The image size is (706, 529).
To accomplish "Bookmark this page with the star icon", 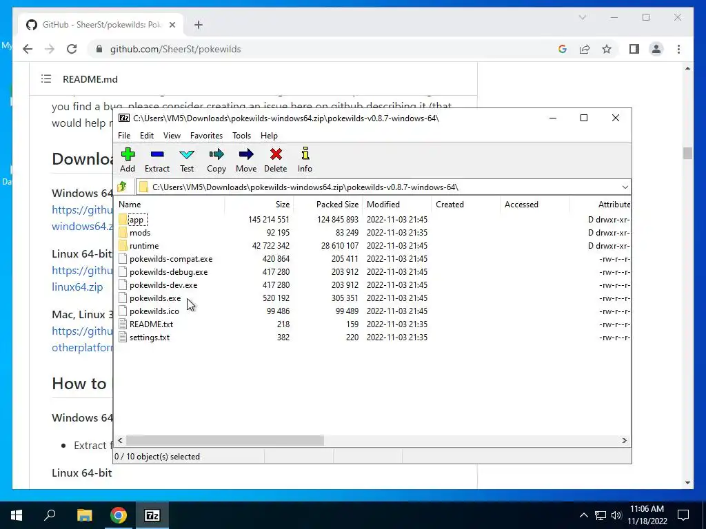I will (x=607, y=49).
